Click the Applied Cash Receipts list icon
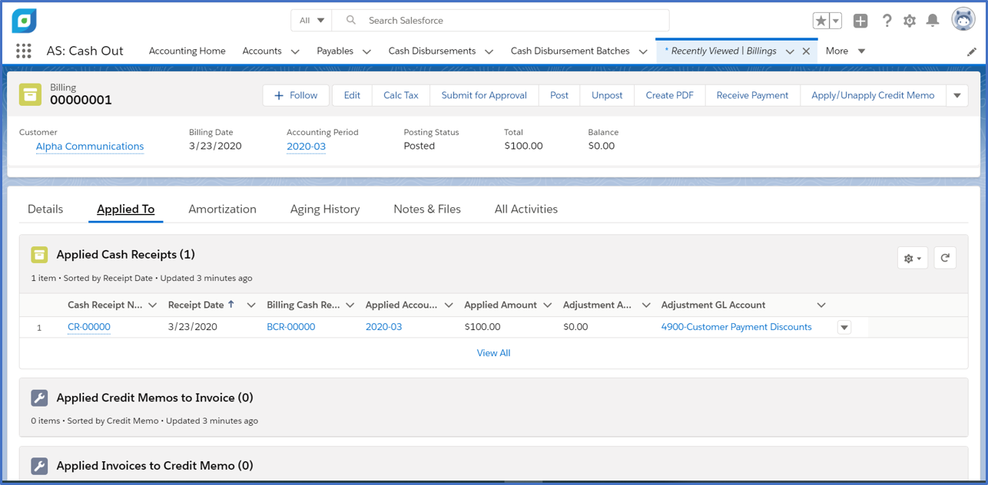 (x=39, y=254)
